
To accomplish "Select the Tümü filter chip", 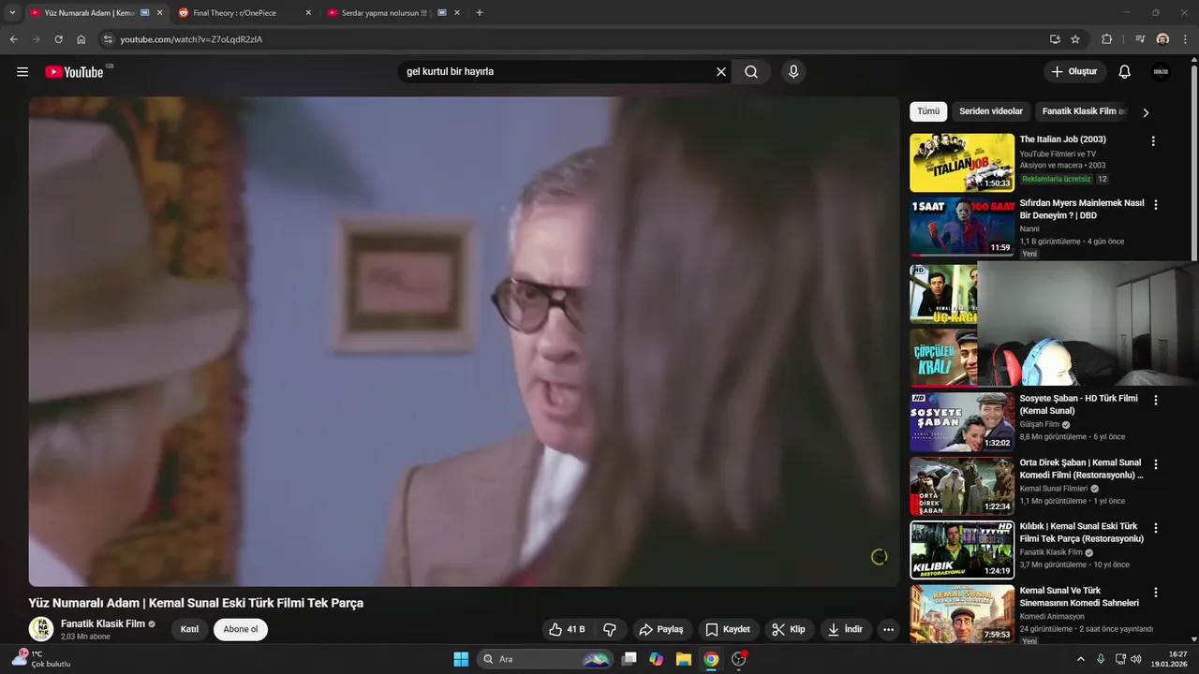I will pos(928,111).
